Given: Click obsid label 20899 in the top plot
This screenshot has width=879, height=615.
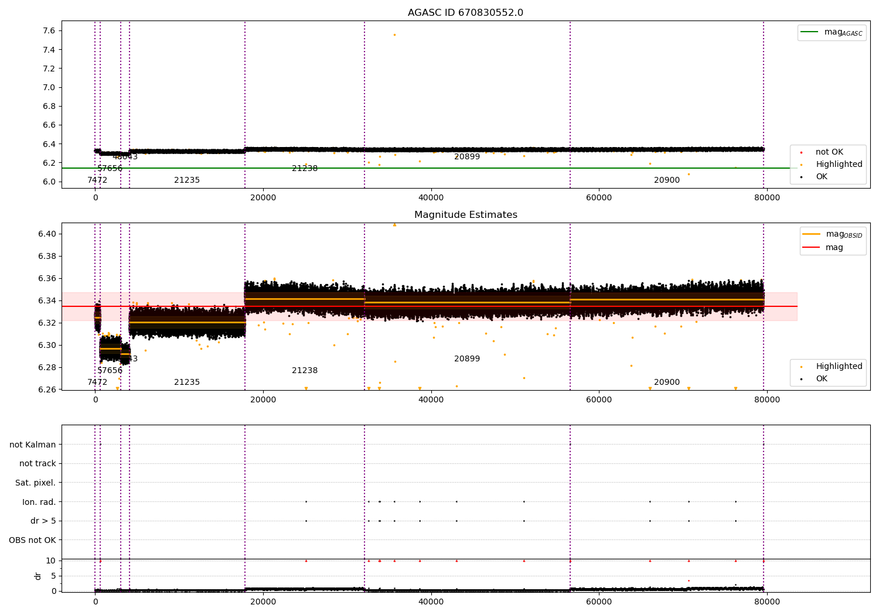Looking at the screenshot, I should [x=467, y=156].
